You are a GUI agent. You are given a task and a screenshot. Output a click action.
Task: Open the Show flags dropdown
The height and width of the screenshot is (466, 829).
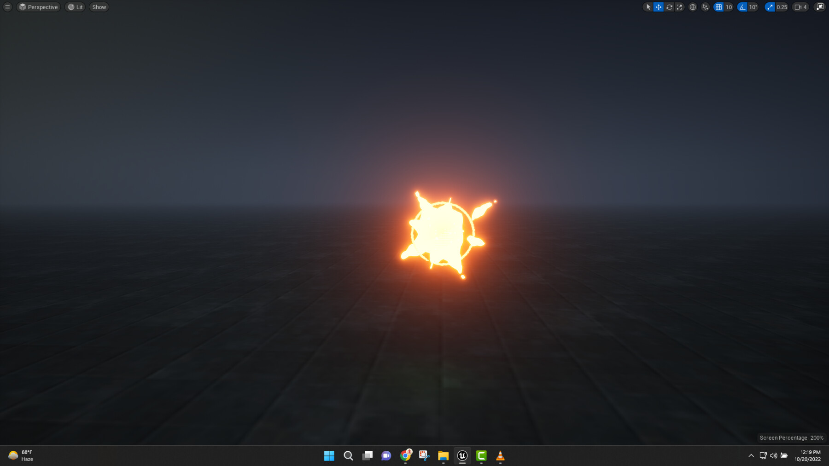pos(99,7)
